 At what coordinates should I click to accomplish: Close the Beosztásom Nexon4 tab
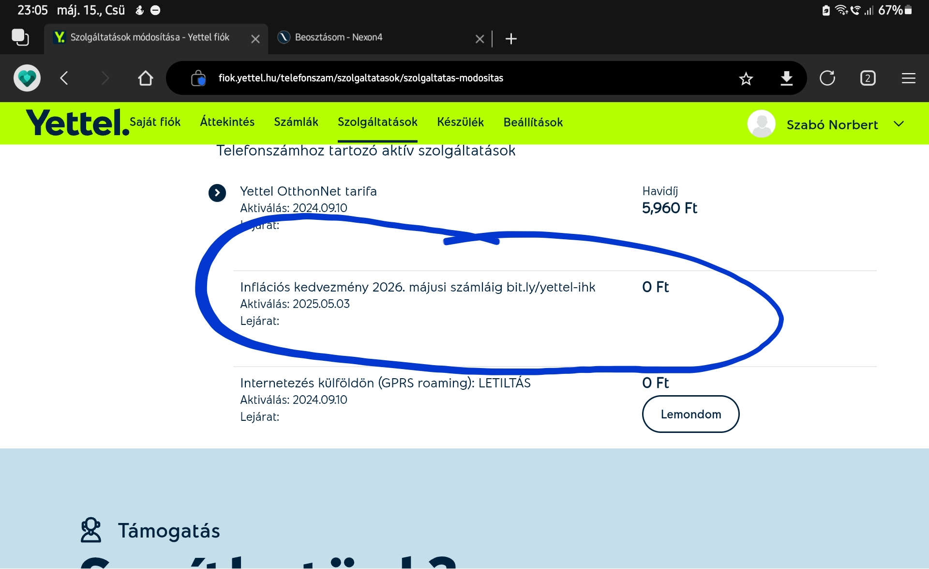479,39
